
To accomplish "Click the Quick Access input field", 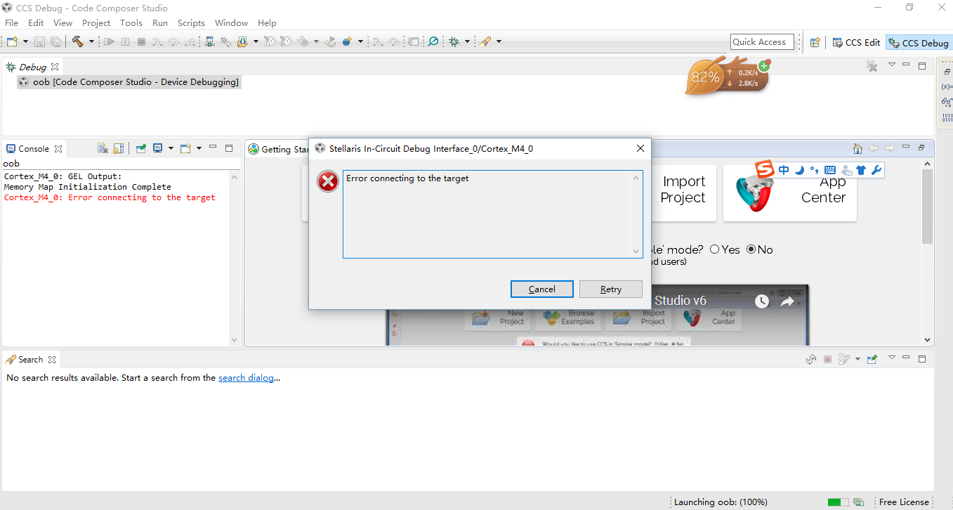I will pyautogui.click(x=762, y=42).
